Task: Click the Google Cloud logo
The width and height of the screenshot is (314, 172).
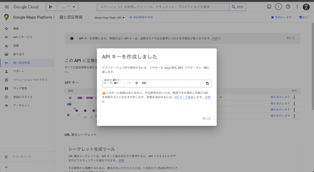Action: [26, 7]
